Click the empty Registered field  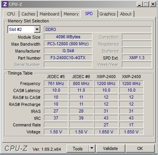pyautogui.click(x=137, y=44)
